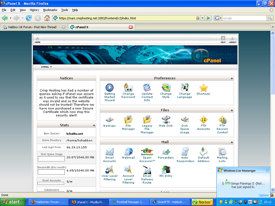Open the File menu
The image size is (275, 206).
(x=4, y=10)
